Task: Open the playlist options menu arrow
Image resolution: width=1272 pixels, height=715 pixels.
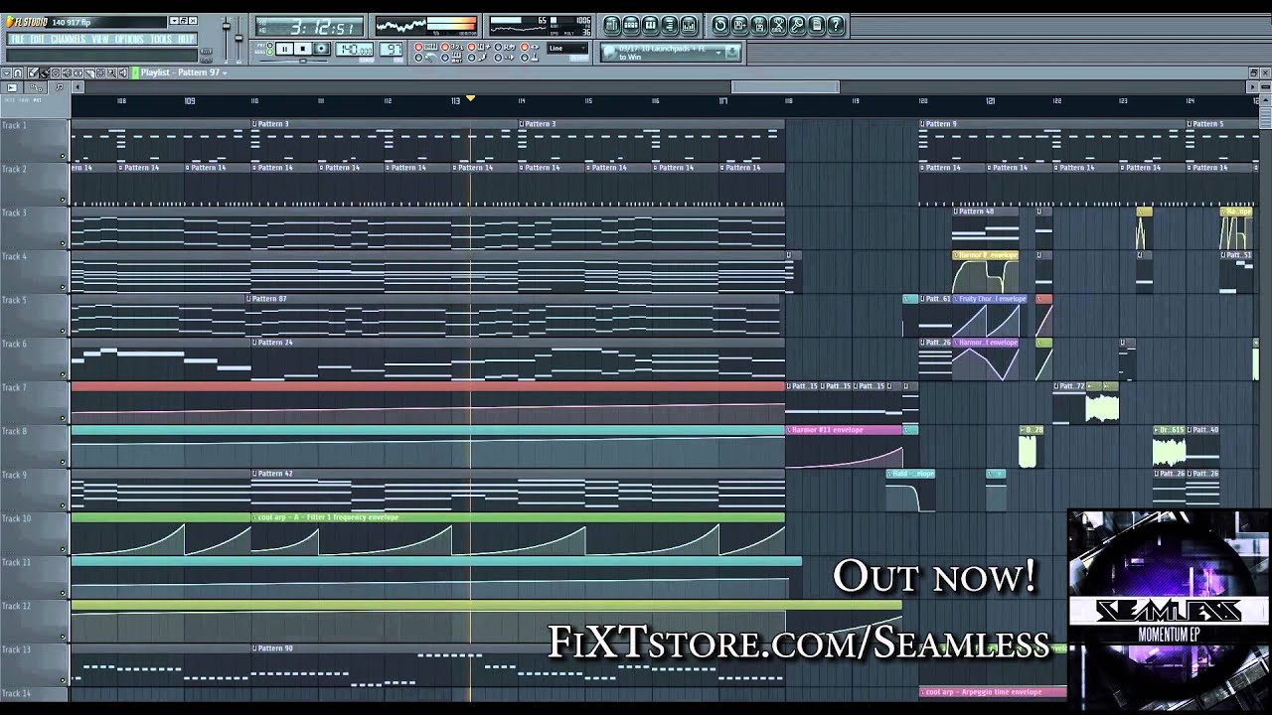Action: point(6,72)
